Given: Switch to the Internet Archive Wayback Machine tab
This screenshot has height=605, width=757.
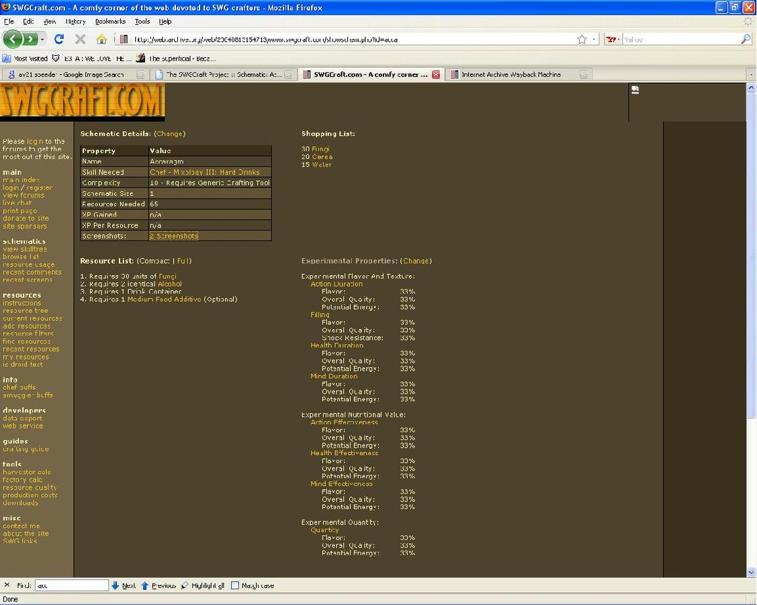Looking at the screenshot, I should coord(510,75).
